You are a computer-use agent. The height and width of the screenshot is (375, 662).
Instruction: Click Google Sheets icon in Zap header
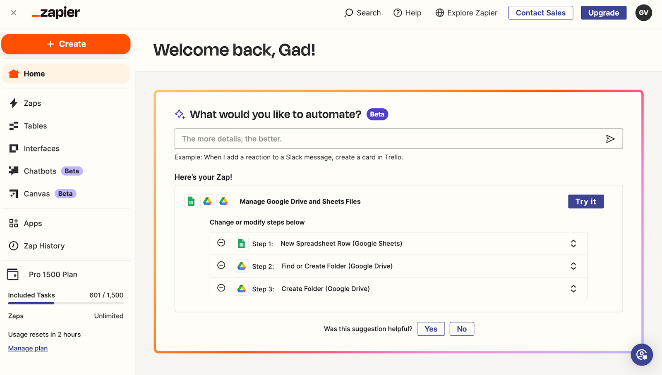[x=191, y=201]
